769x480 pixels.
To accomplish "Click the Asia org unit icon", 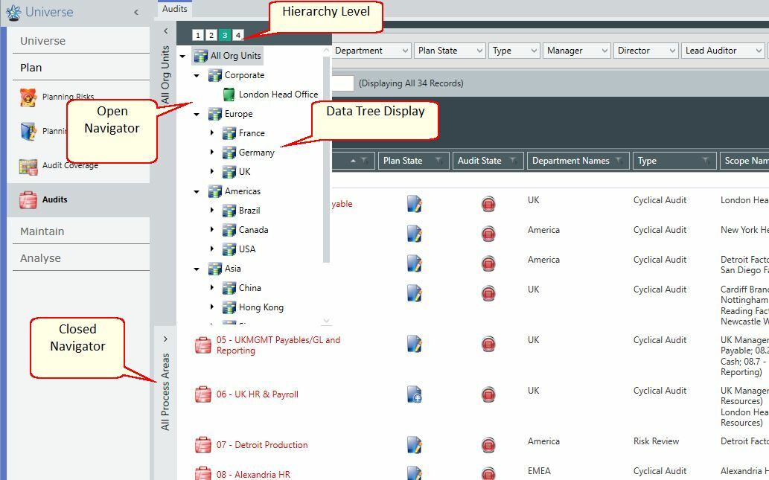I will pyautogui.click(x=215, y=269).
